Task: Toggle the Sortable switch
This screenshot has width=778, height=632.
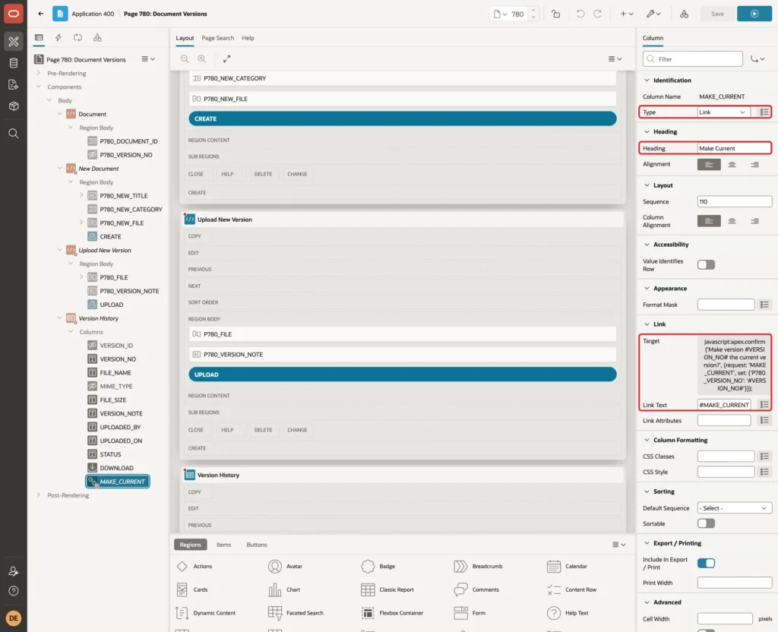Action: [706, 523]
